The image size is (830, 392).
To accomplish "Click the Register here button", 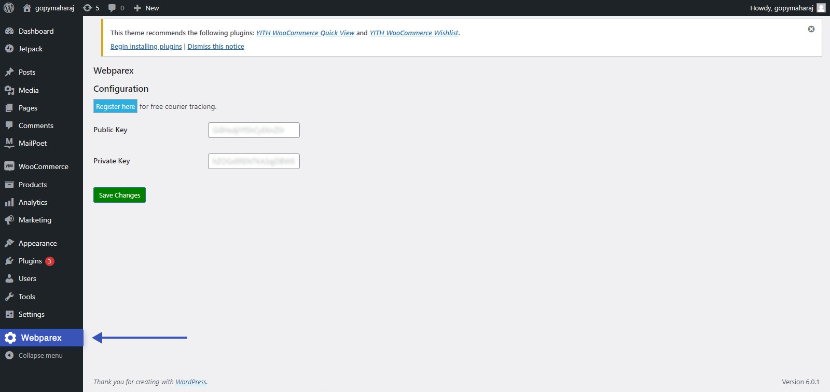I will 115,106.
